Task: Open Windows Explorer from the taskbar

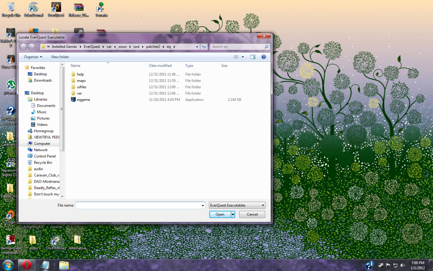Action: [64, 265]
